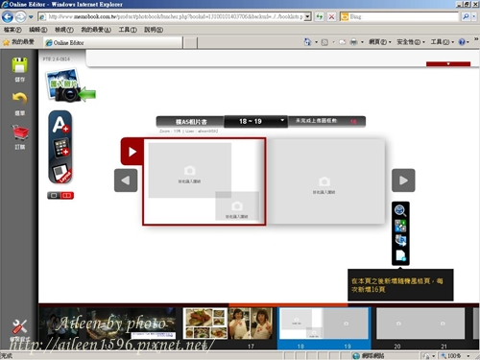Viewport: 480px width, 360px height.
Task: Open the recent pages dropdown arrow
Action: click(31, 16)
